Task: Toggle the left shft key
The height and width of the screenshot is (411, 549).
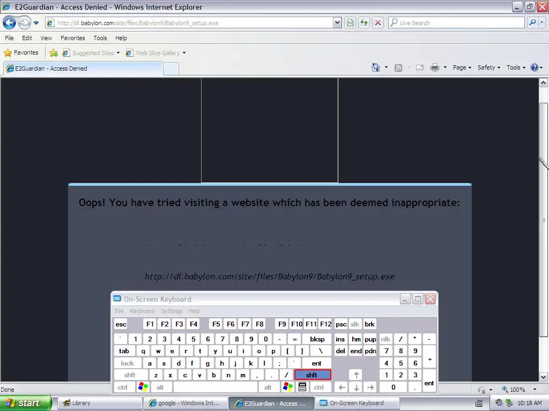Action: [130, 375]
